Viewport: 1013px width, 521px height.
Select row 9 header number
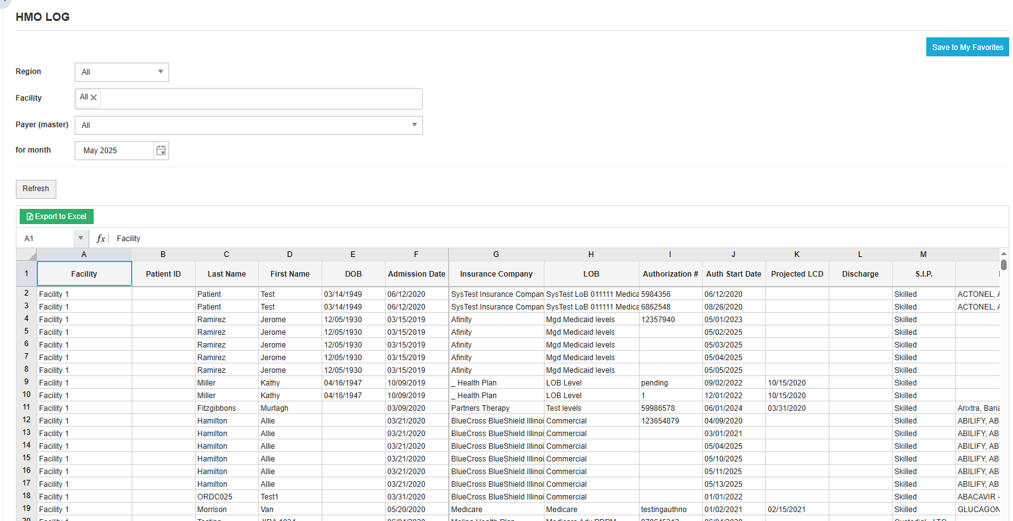[27, 382]
